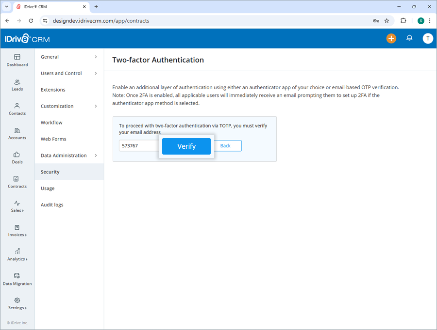Select the Leads icon in the sidebar

pyautogui.click(x=17, y=85)
